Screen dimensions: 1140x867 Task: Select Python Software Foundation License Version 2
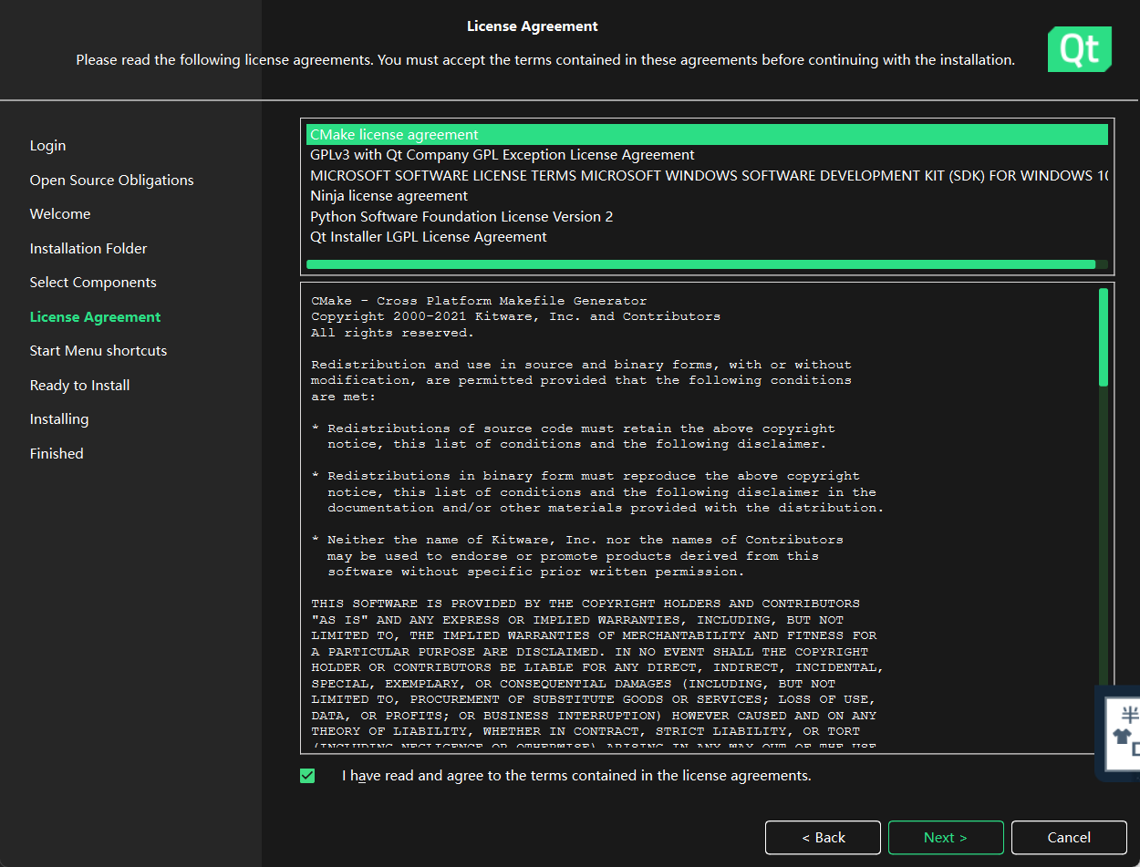click(x=707, y=216)
